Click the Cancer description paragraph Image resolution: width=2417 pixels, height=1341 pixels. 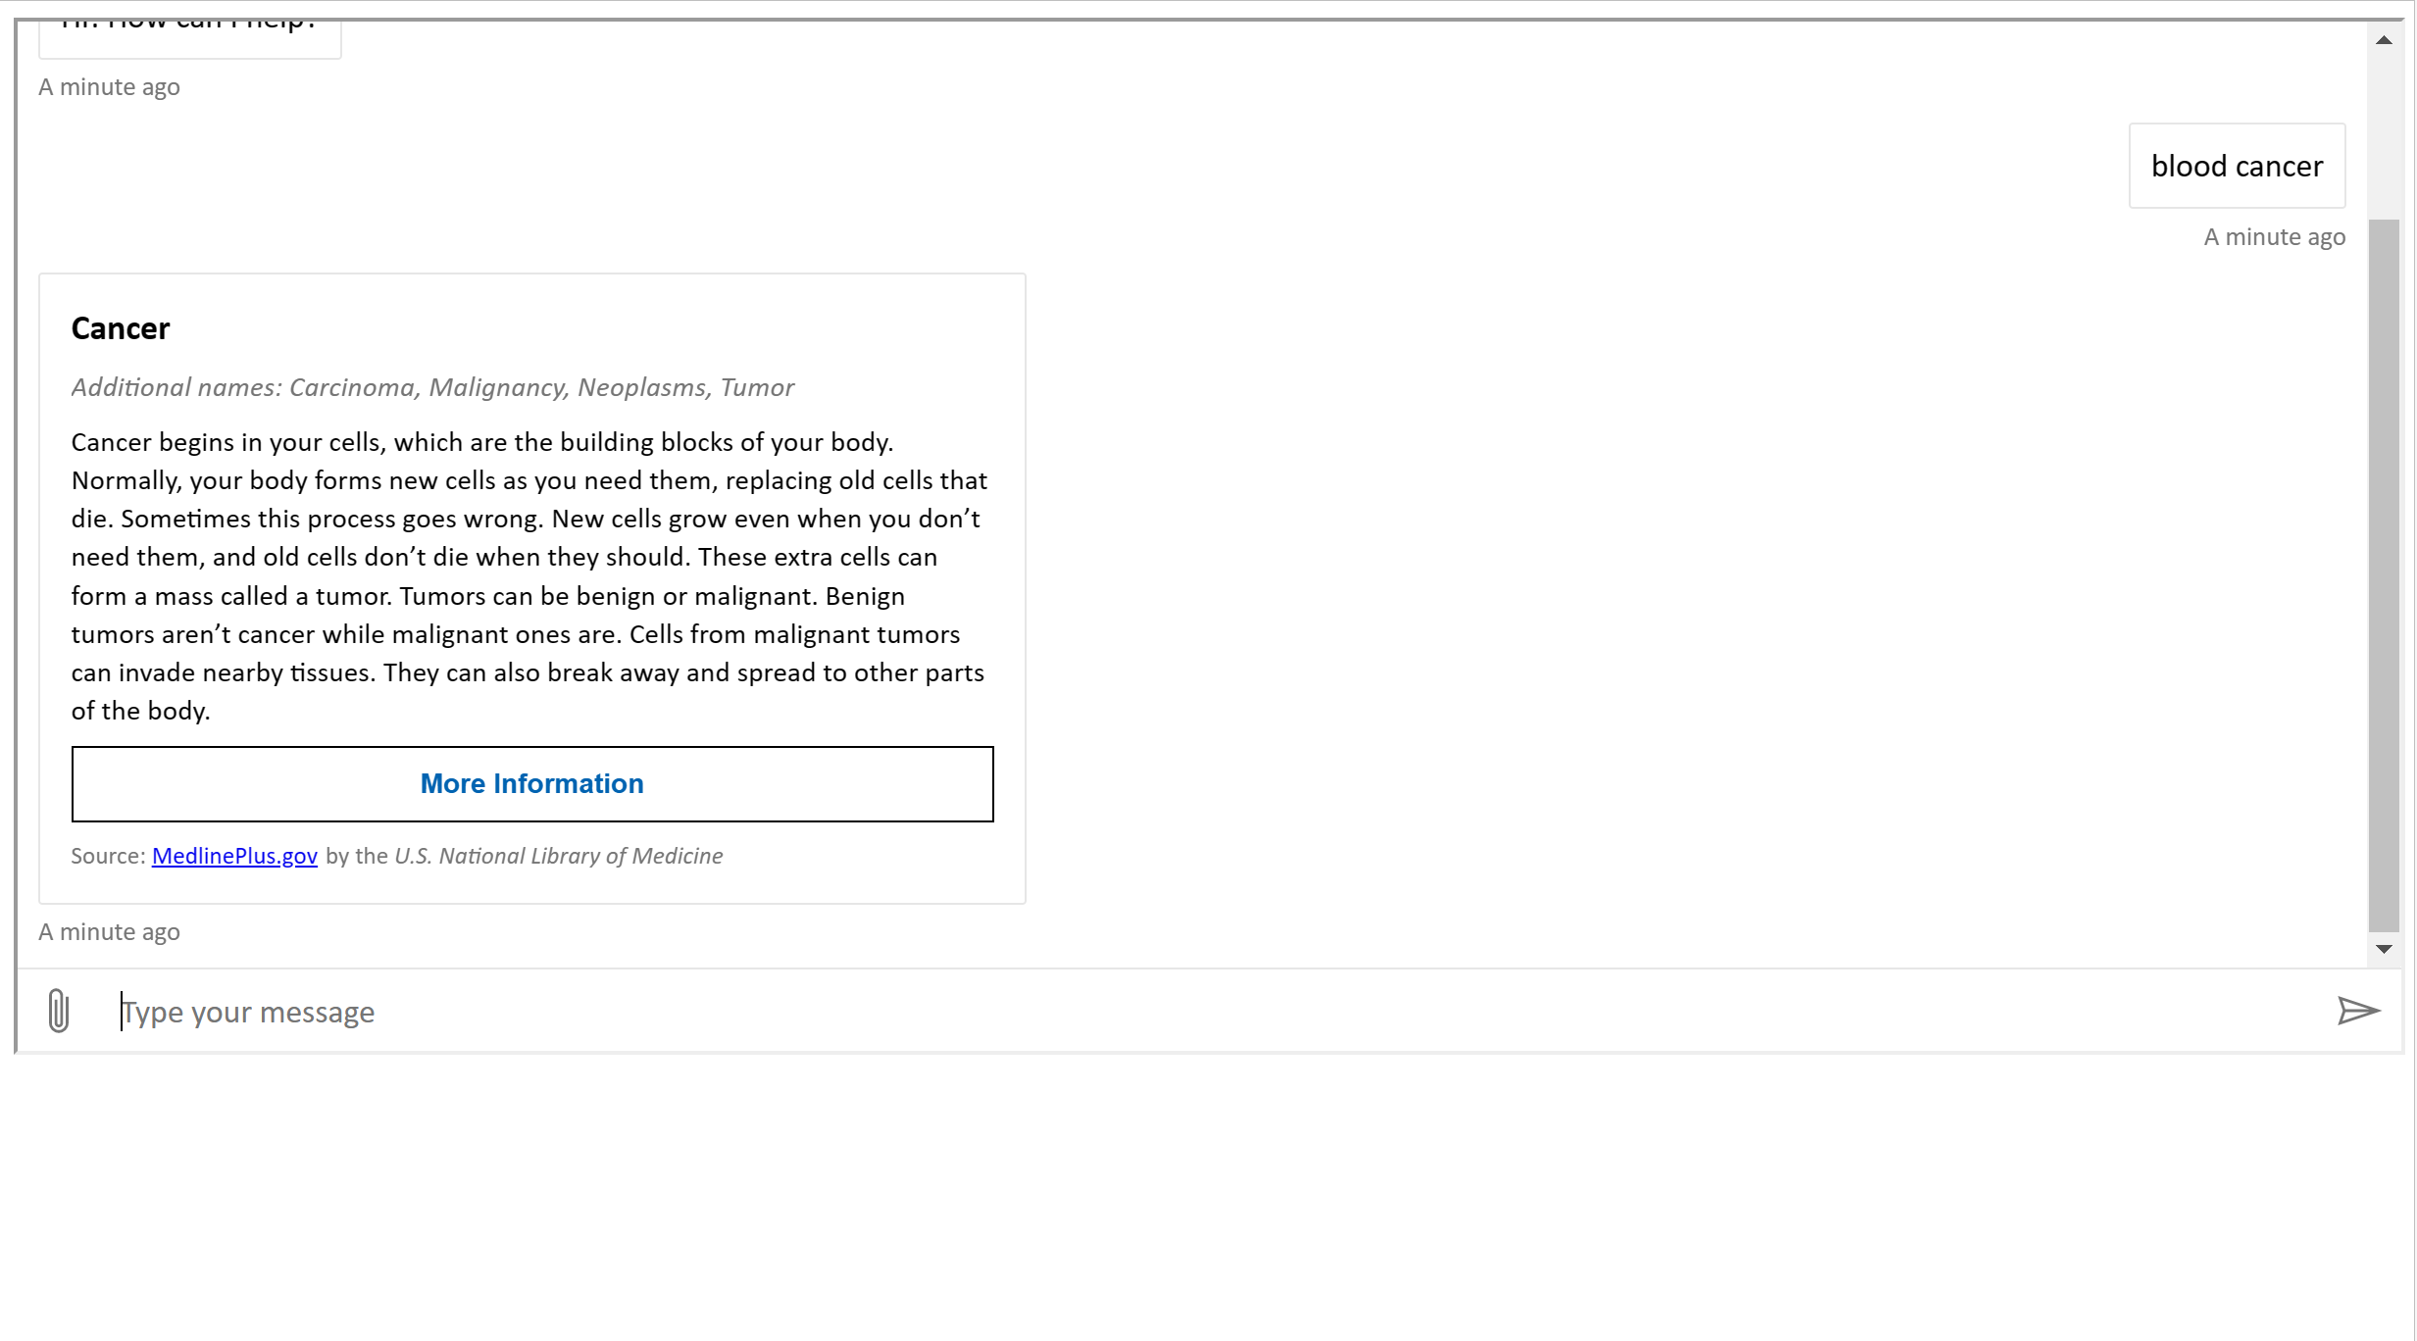click(529, 576)
